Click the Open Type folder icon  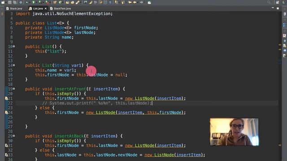click(x=67, y=2)
